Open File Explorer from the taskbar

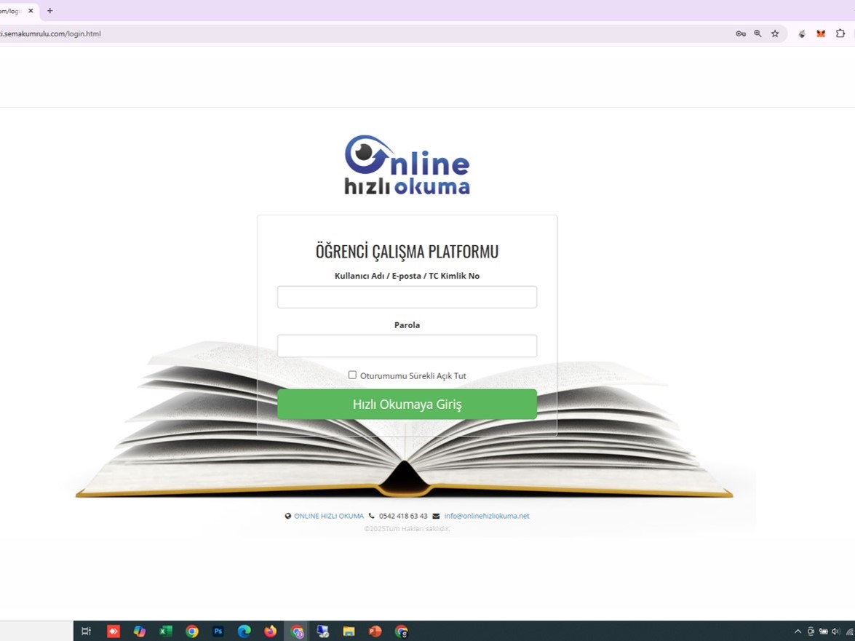tap(349, 632)
